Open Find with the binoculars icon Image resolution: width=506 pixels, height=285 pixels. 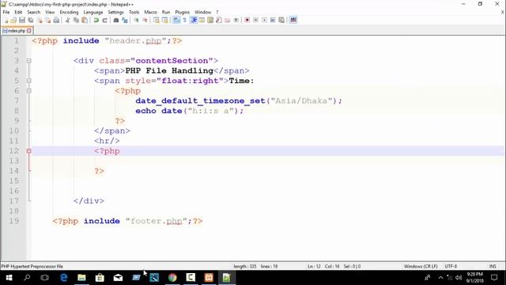116,20
